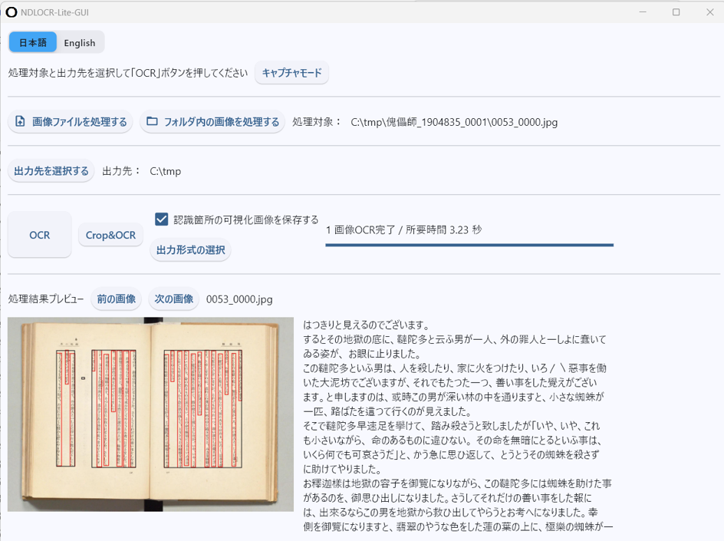Run Crop&OCR on the image
The image size is (724, 541).
[x=110, y=235]
